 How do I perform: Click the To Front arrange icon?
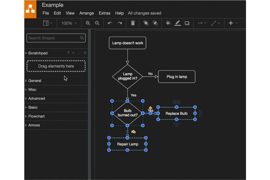tap(146, 23)
